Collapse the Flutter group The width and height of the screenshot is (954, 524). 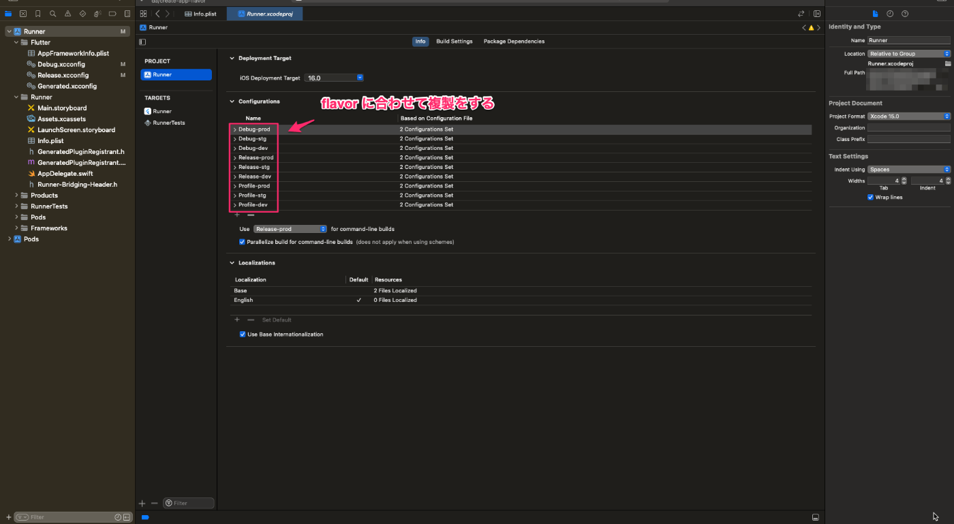16,42
